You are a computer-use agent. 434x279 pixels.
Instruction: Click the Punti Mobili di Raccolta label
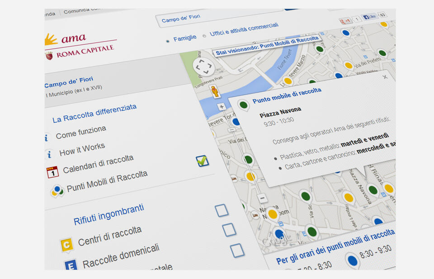click(107, 181)
